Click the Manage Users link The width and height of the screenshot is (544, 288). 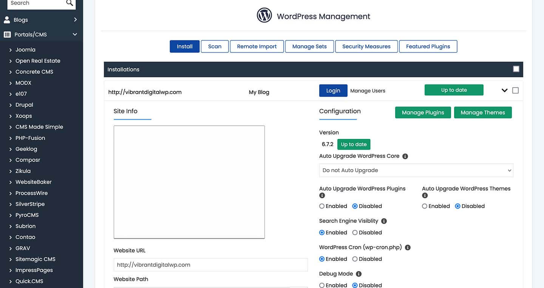368,91
